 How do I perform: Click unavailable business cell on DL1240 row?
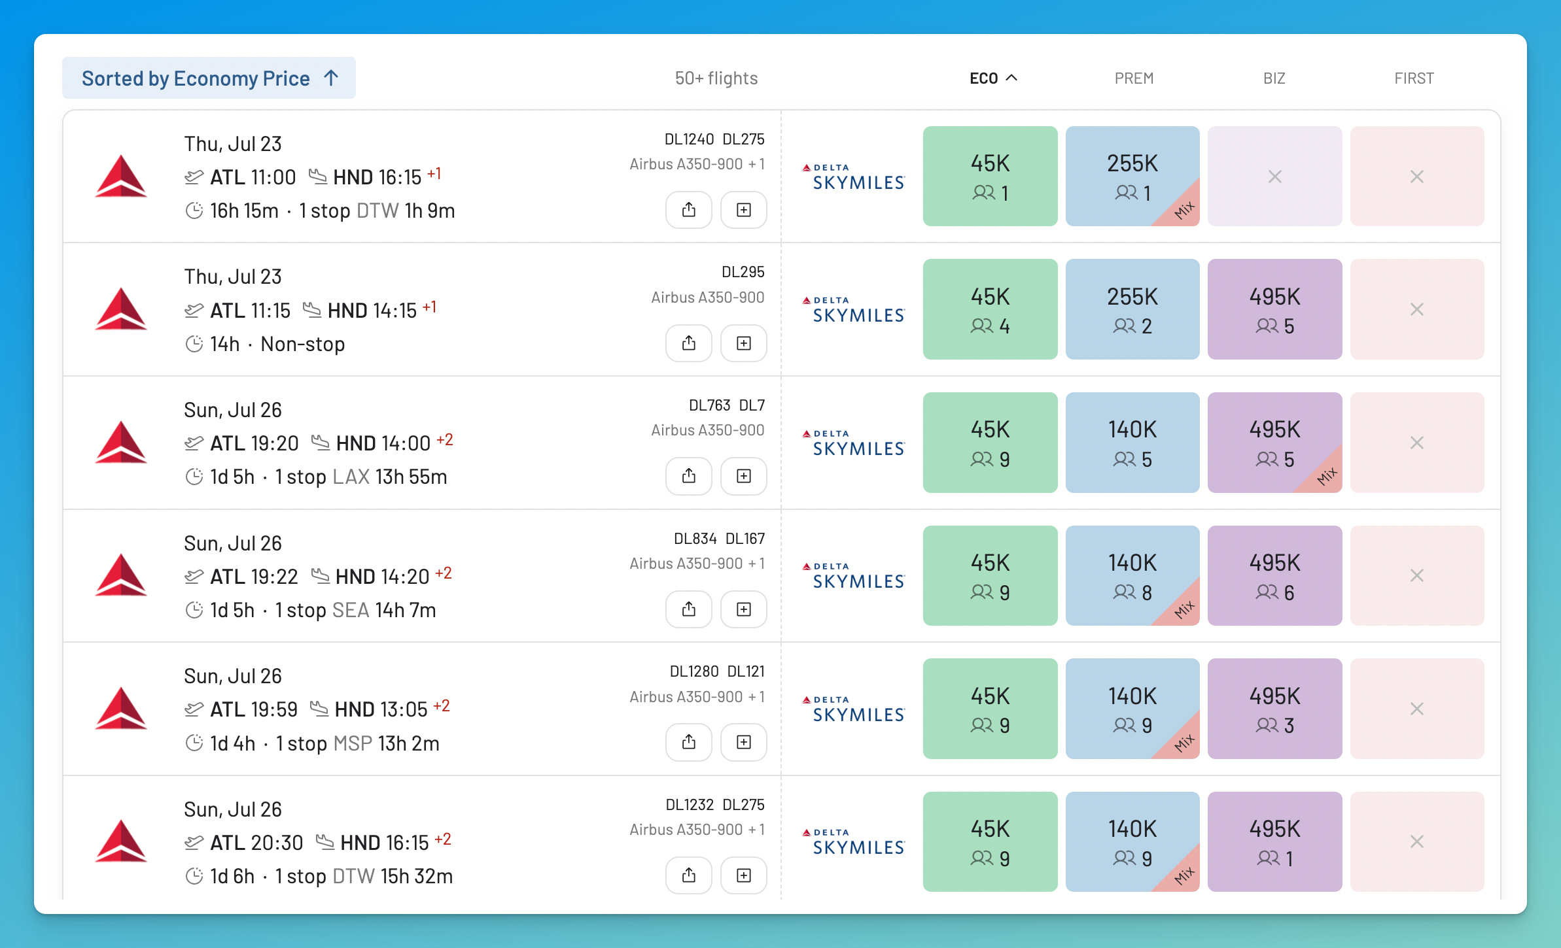pos(1274,177)
